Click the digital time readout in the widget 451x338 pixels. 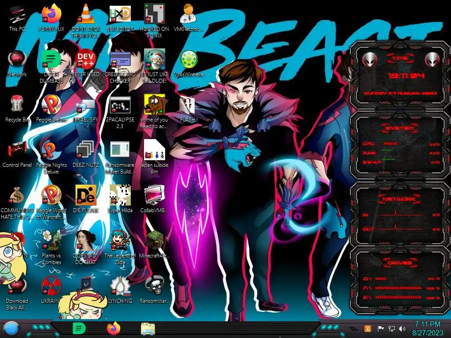[407, 76]
